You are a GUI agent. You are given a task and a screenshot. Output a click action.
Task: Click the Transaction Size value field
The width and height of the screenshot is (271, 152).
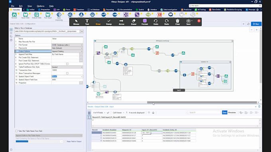pyautogui.click(x=67, y=70)
